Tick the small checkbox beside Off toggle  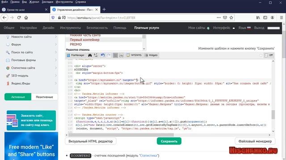click(261, 55)
